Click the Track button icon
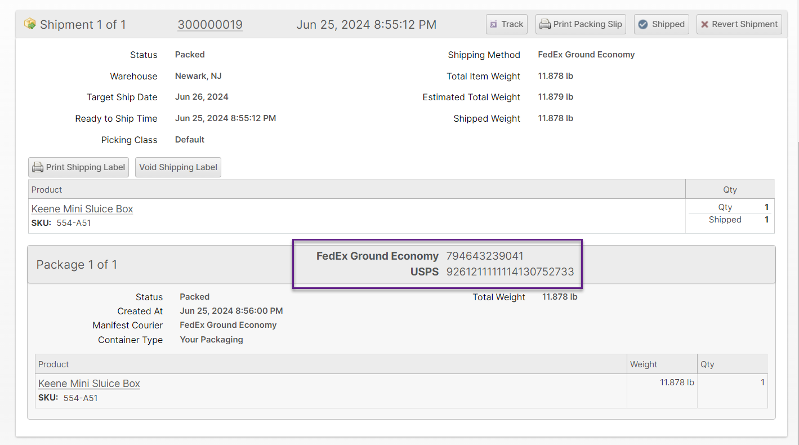 pos(494,24)
